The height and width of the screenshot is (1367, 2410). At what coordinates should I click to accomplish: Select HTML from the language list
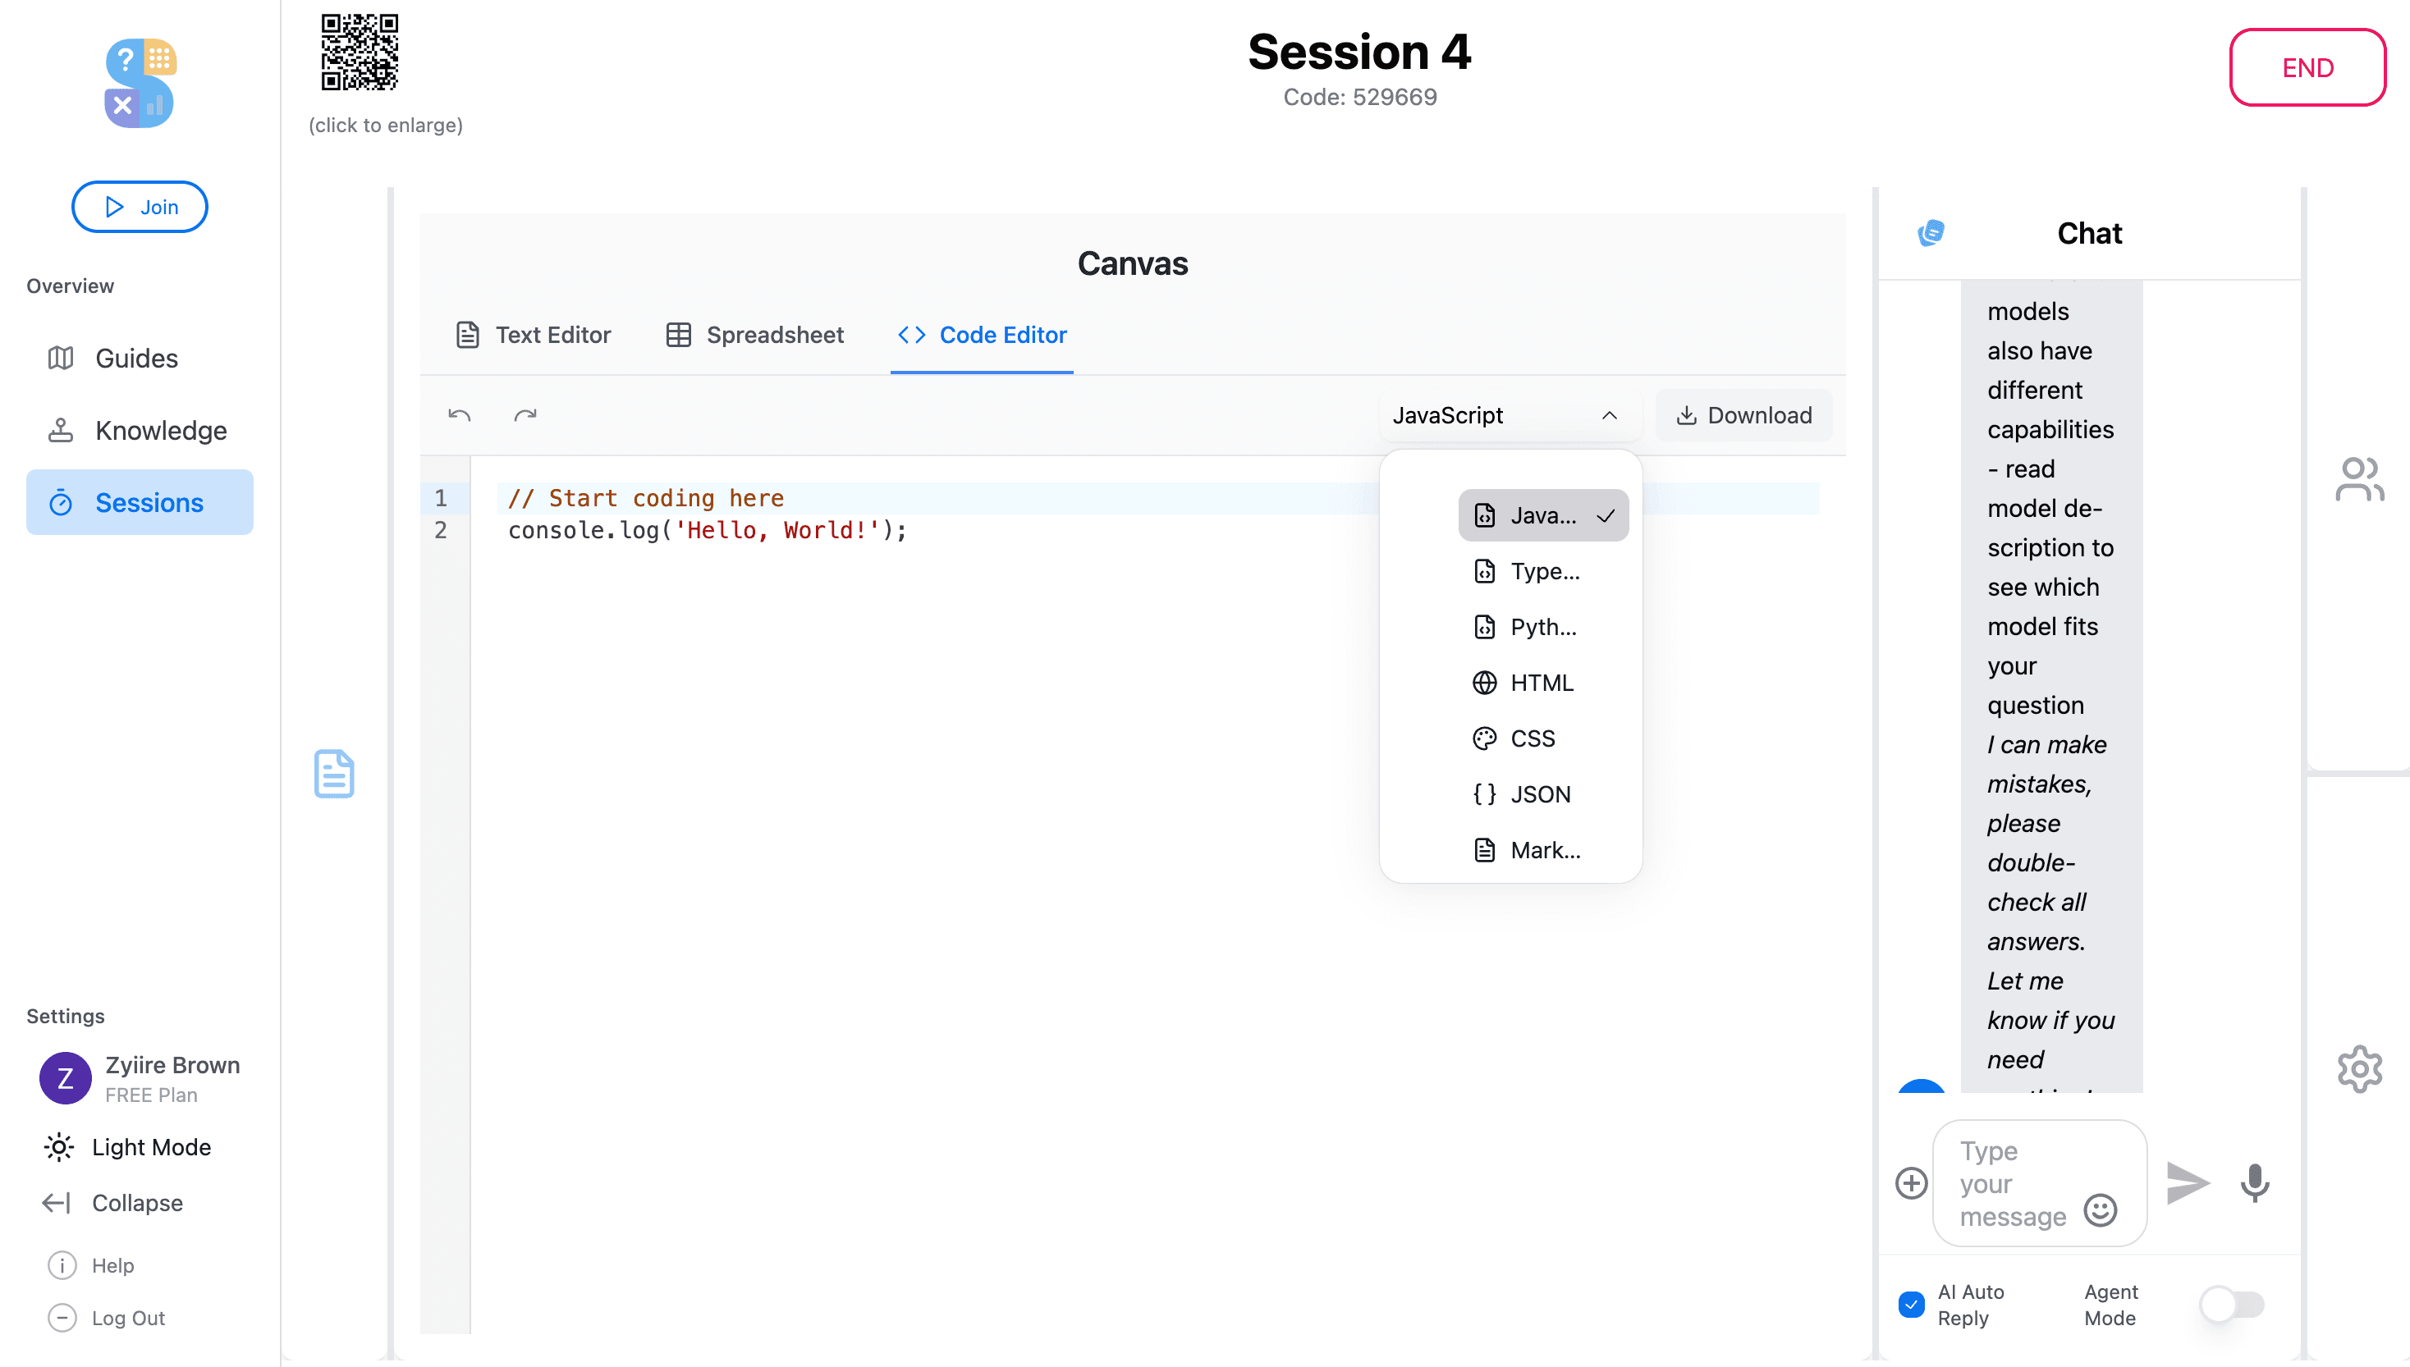[x=1542, y=683]
